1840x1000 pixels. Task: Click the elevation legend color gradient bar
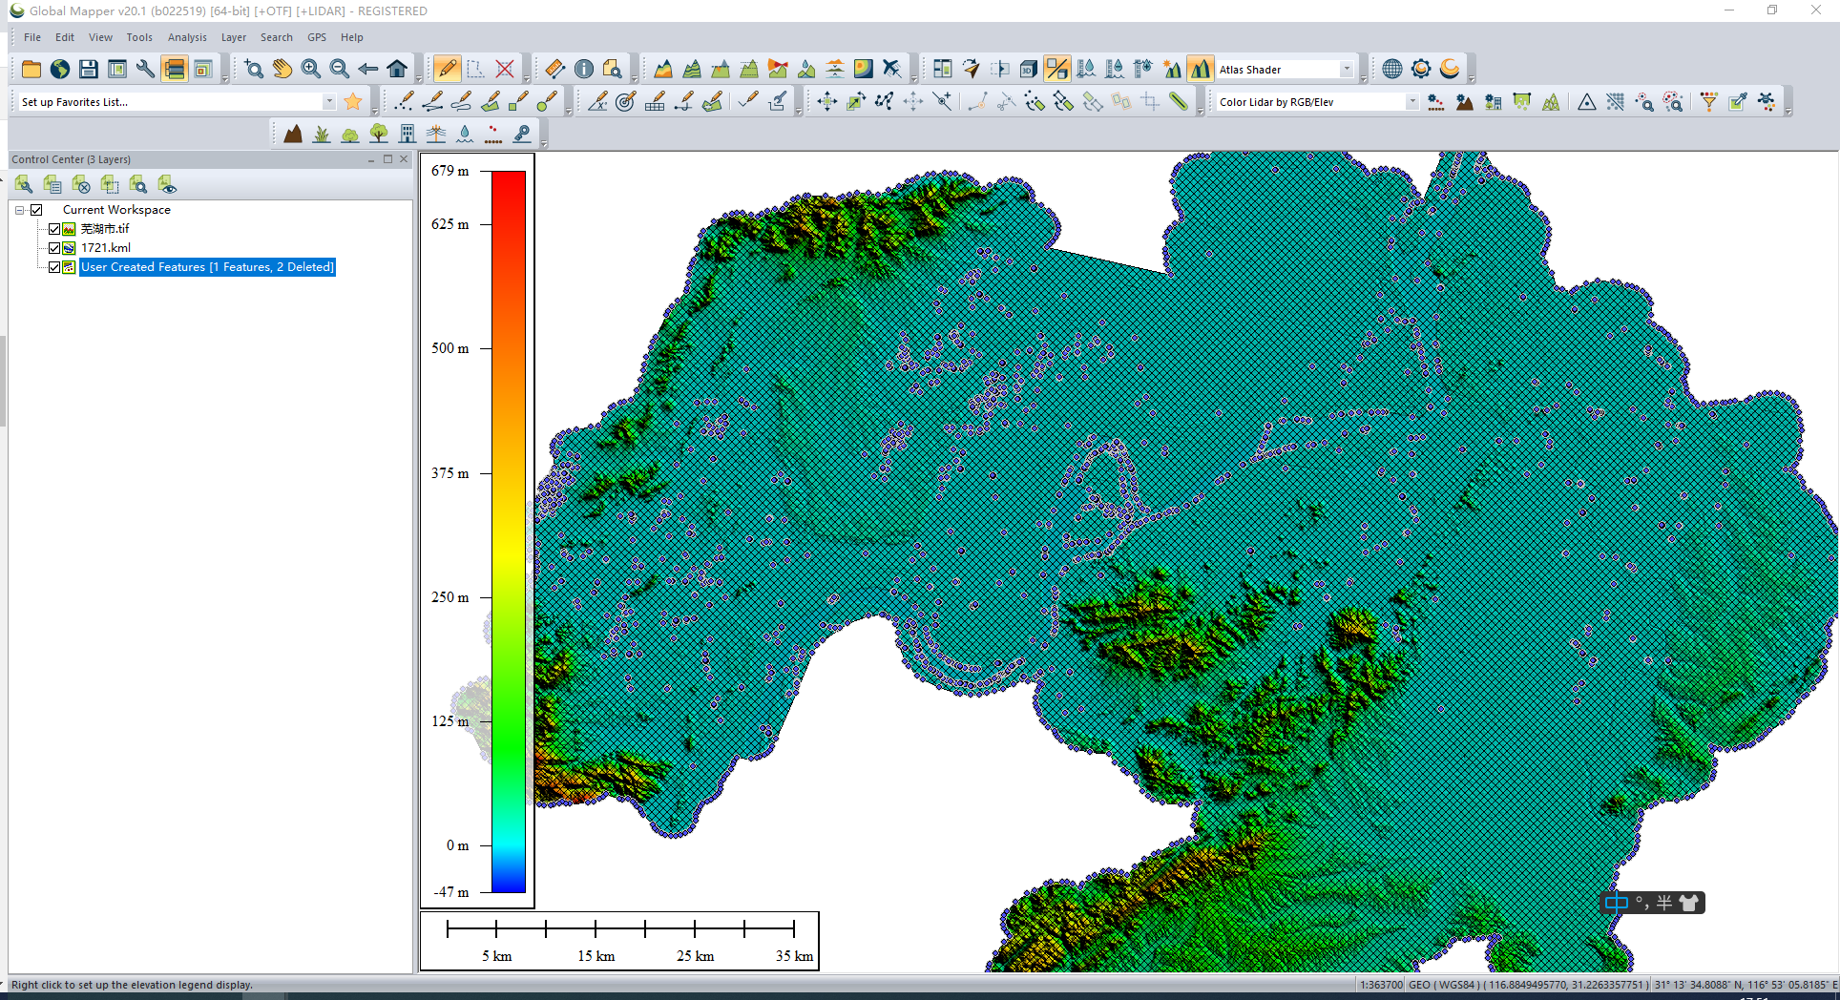508,531
